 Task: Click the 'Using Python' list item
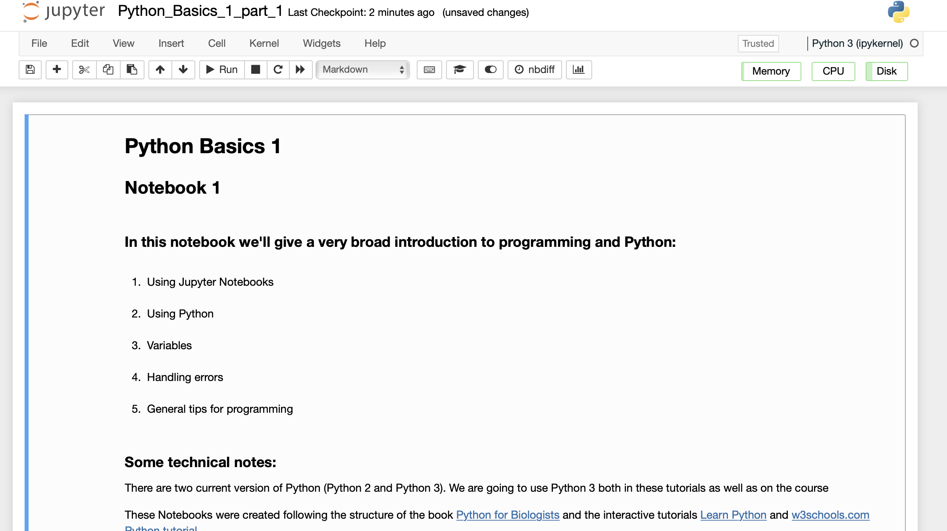click(x=180, y=314)
